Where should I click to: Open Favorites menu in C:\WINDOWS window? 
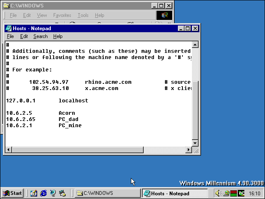62,15
